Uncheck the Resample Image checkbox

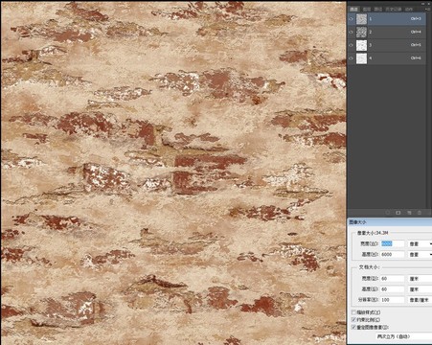[x=353, y=327]
